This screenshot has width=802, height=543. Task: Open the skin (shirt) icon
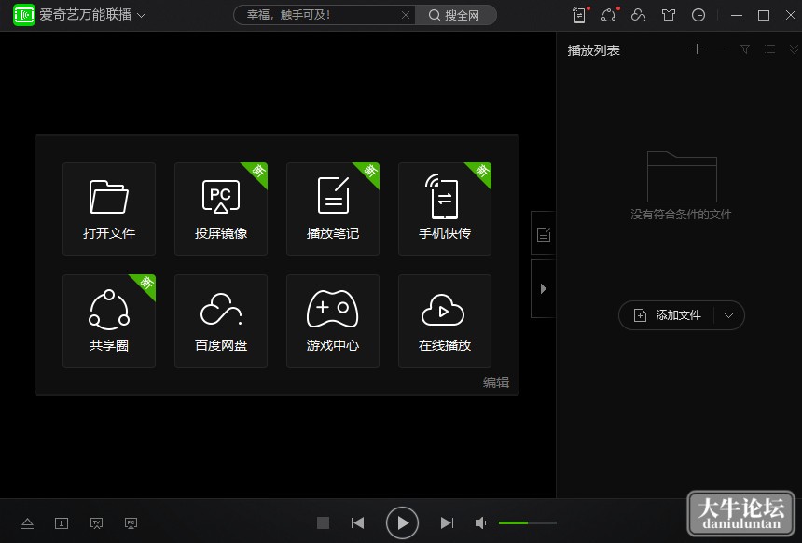669,15
